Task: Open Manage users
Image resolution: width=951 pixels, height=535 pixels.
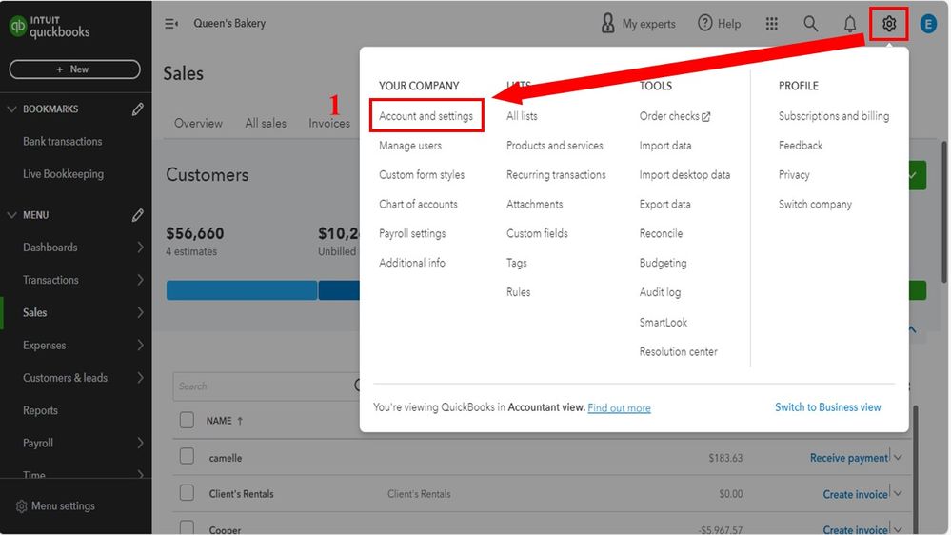Action: [410, 146]
